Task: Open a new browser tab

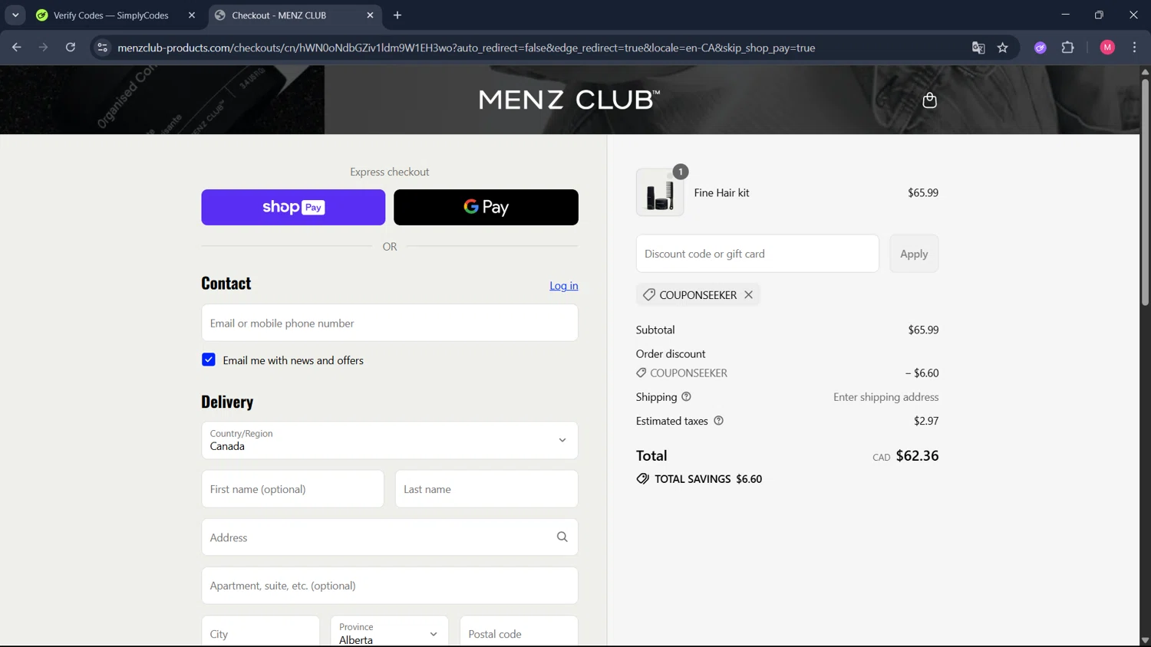Action: [397, 15]
